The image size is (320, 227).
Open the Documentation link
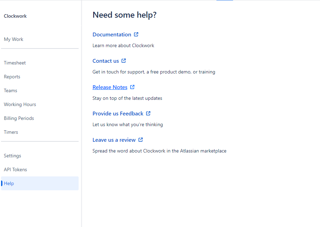point(112,35)
